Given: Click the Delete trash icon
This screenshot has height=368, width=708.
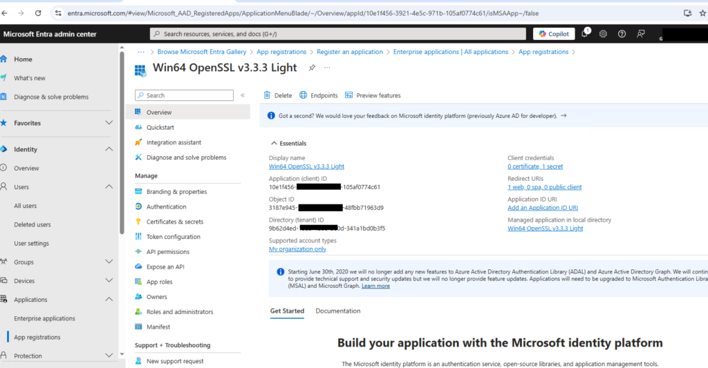Looking at the screenshot, I should tap(267, 95).
